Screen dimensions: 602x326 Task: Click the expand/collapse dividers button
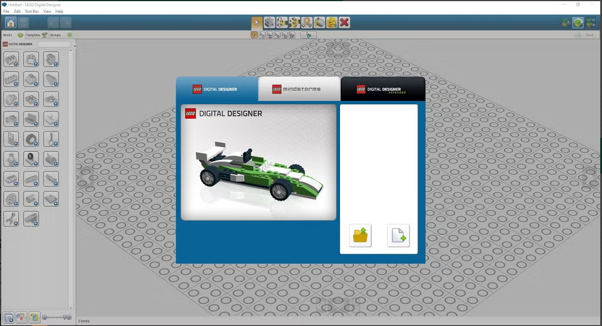(x=8, y=318)
